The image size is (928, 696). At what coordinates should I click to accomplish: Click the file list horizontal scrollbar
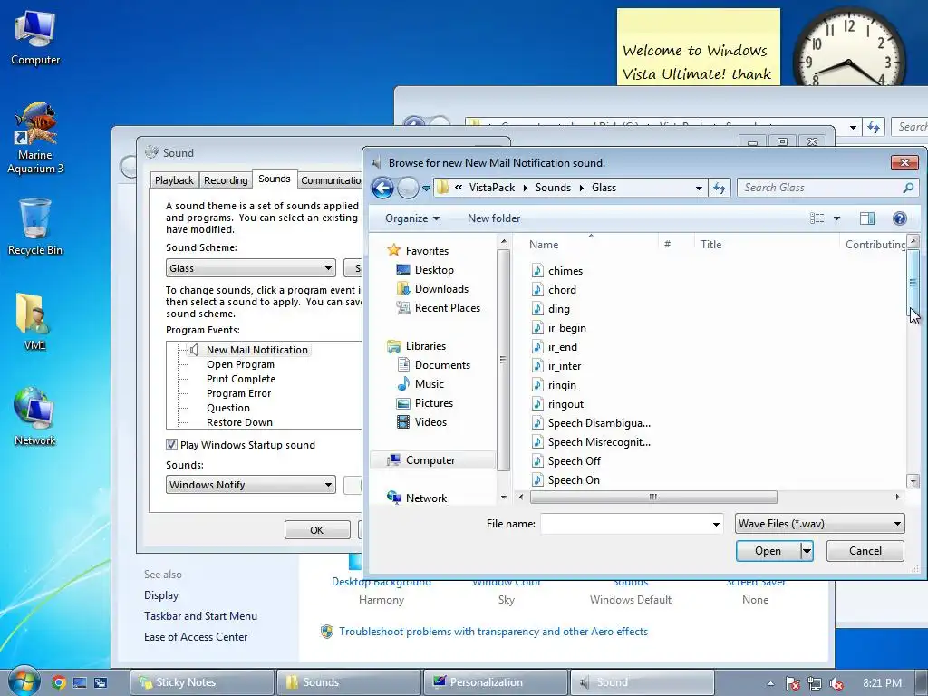tap(653, 498)
